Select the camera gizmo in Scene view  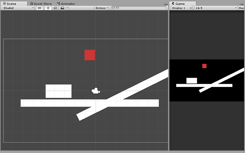(x=96, y=91)
